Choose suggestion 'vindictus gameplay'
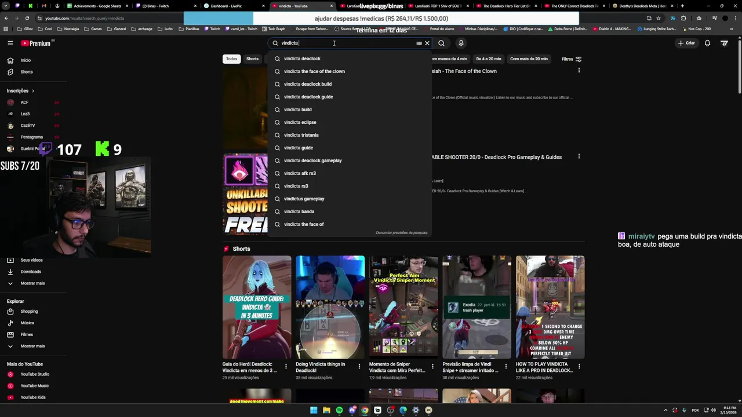This screenshot has height=417, width=742. 350,199
